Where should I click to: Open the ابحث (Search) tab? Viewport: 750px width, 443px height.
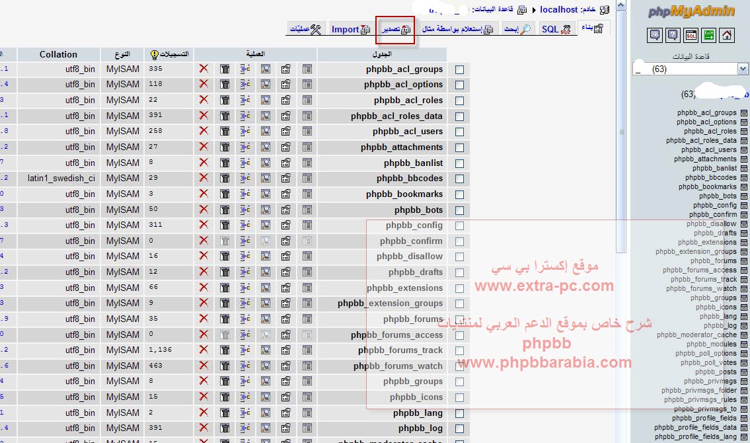[x=517, y=29]
